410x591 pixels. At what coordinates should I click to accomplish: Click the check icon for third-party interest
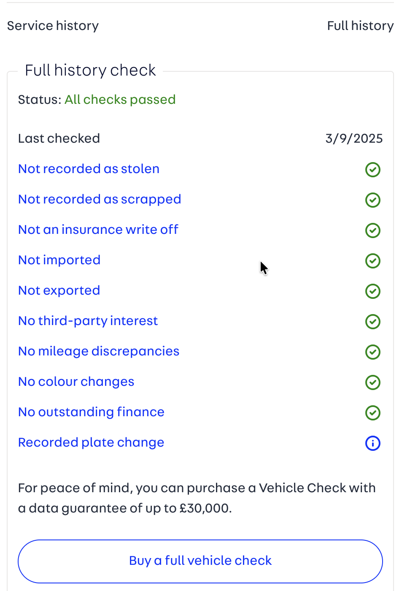click(373, 322)
